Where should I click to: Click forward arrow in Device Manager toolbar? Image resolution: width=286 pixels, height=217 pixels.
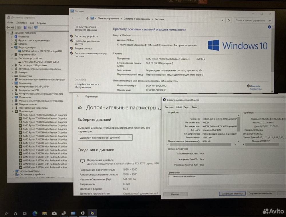point(13,27)
